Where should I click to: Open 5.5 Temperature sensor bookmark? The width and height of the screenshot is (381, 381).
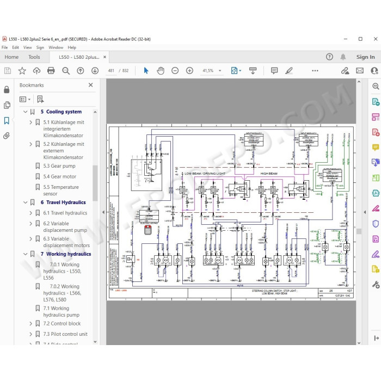(61, 190)
